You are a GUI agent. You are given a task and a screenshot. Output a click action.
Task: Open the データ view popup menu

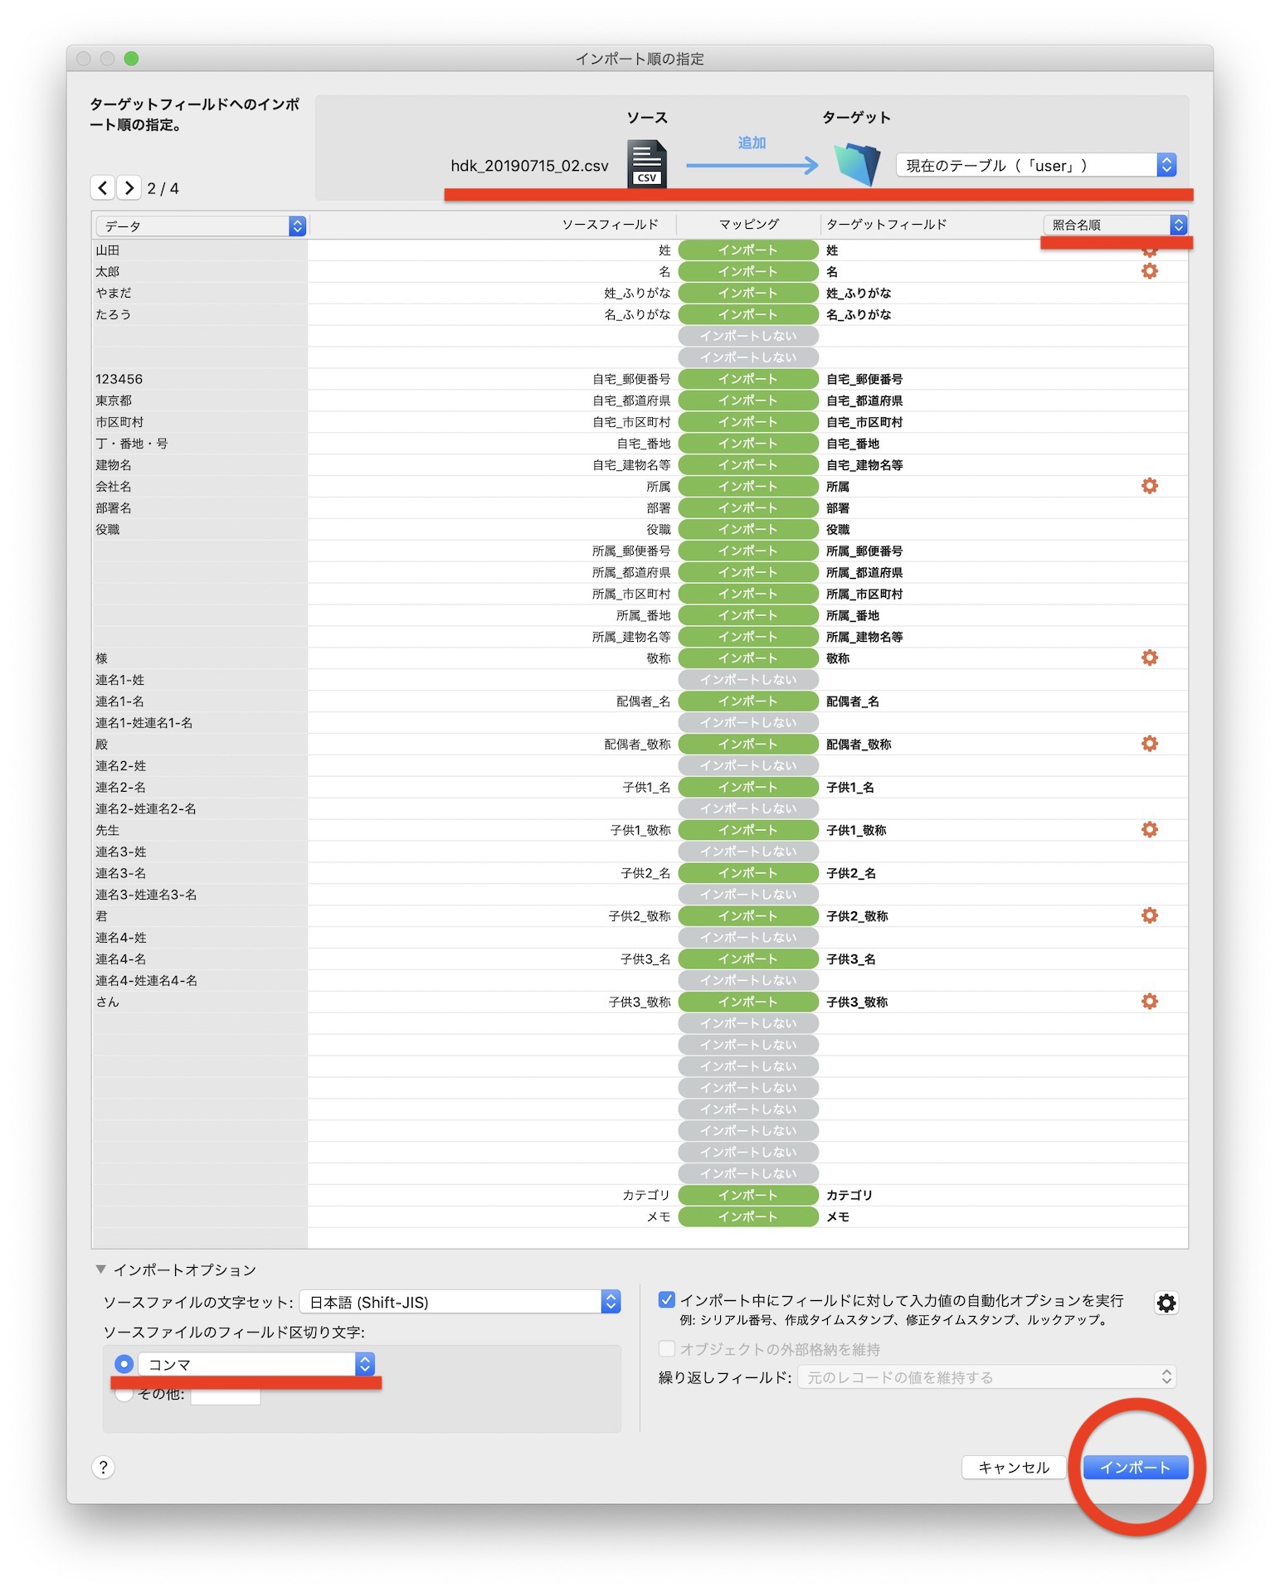pos(201,226)
